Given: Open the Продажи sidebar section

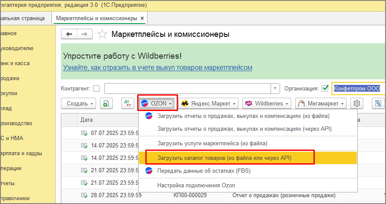Looking at the screenshot, I should pyautogui.click(x=9, y=78).
